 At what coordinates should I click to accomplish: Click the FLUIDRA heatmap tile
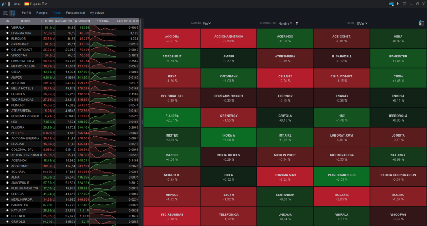[172, 118]
